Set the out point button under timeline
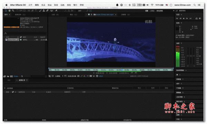 107,73
